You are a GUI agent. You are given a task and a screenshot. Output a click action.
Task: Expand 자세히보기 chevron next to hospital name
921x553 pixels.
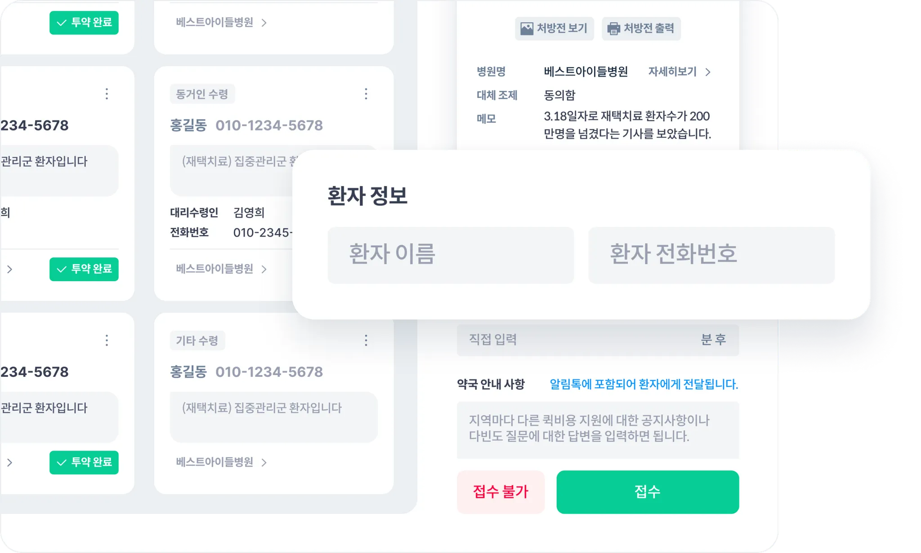click(x=708, y=72)
